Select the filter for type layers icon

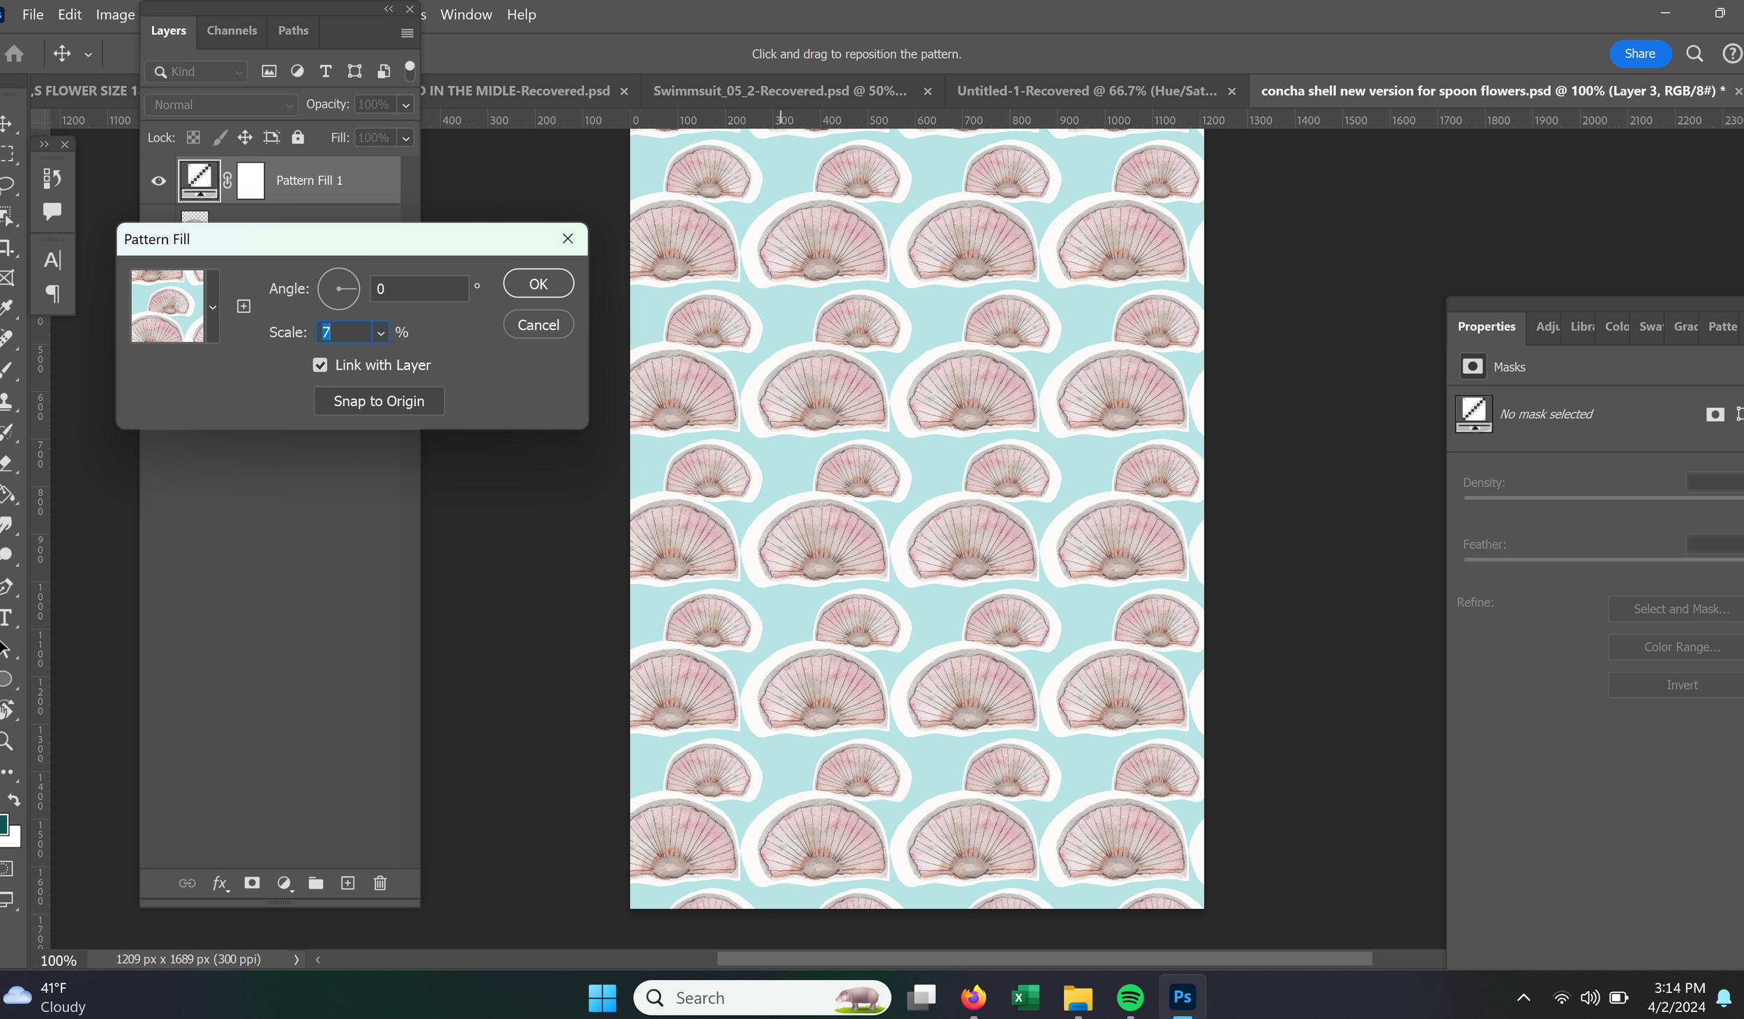(x=326, y=71)
